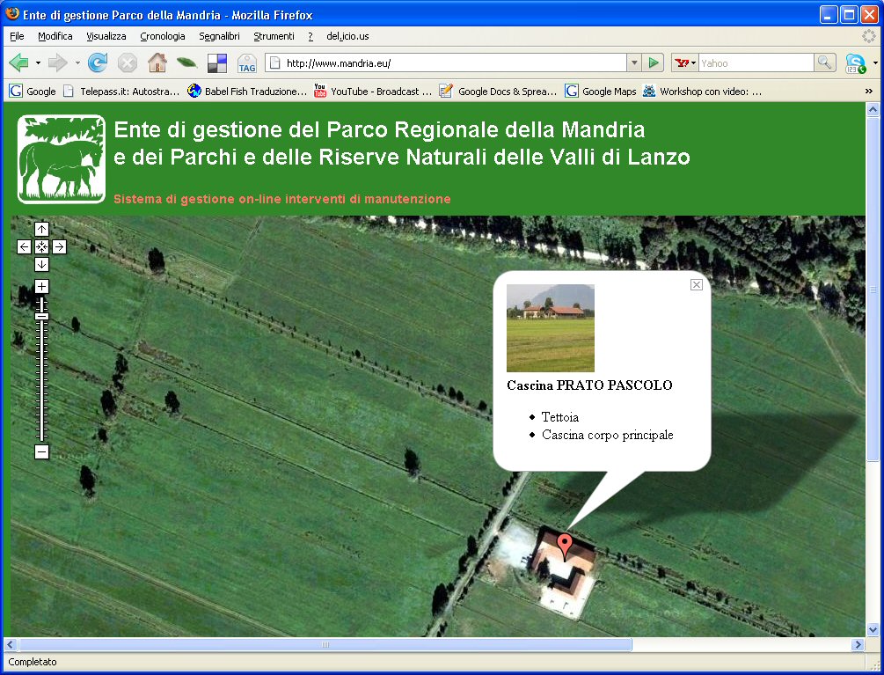The height and width of the screenshot is (675, 884).
Task: Click the horizontal scrollbar thumb
Action: tap(325, 644)
